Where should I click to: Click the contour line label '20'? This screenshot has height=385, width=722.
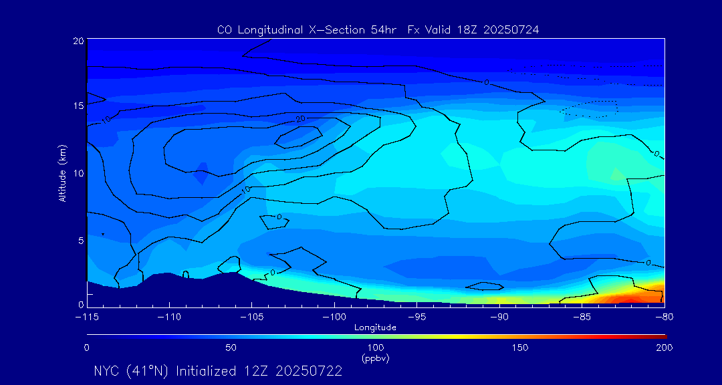301,119
